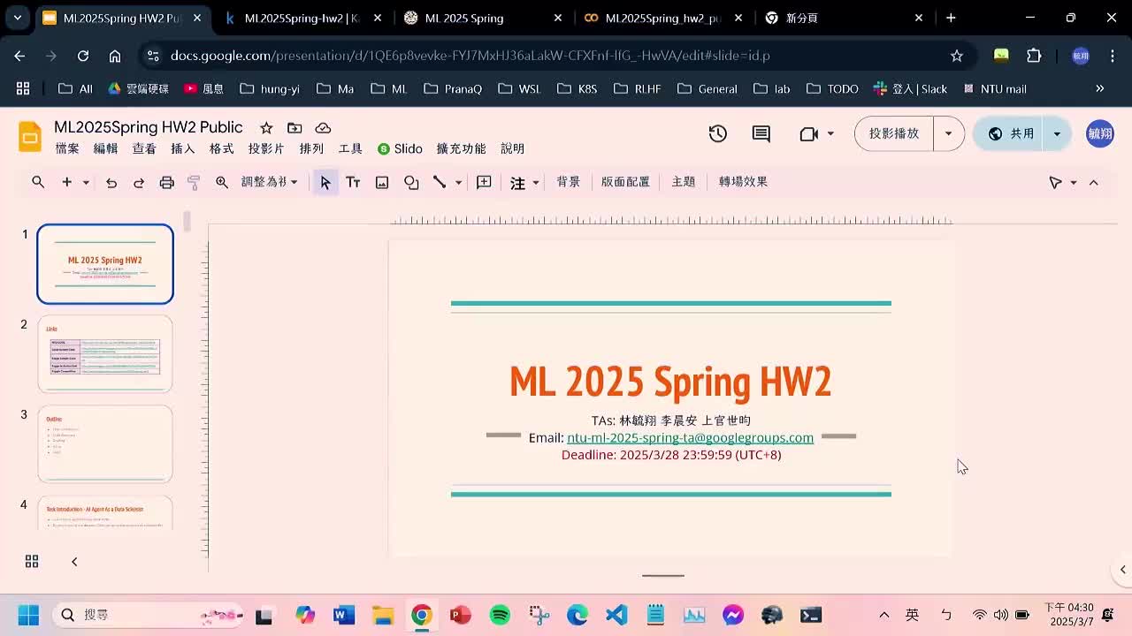The height and width of the screenshot is (636, 1132).
Task: Move document using folder icon
Action: coord(294,128)
